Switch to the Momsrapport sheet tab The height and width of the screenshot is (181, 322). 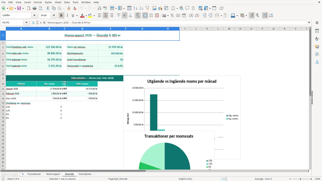coord(53,174)
